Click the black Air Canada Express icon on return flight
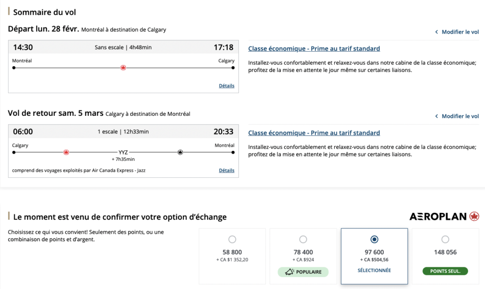 click(180, 152)
